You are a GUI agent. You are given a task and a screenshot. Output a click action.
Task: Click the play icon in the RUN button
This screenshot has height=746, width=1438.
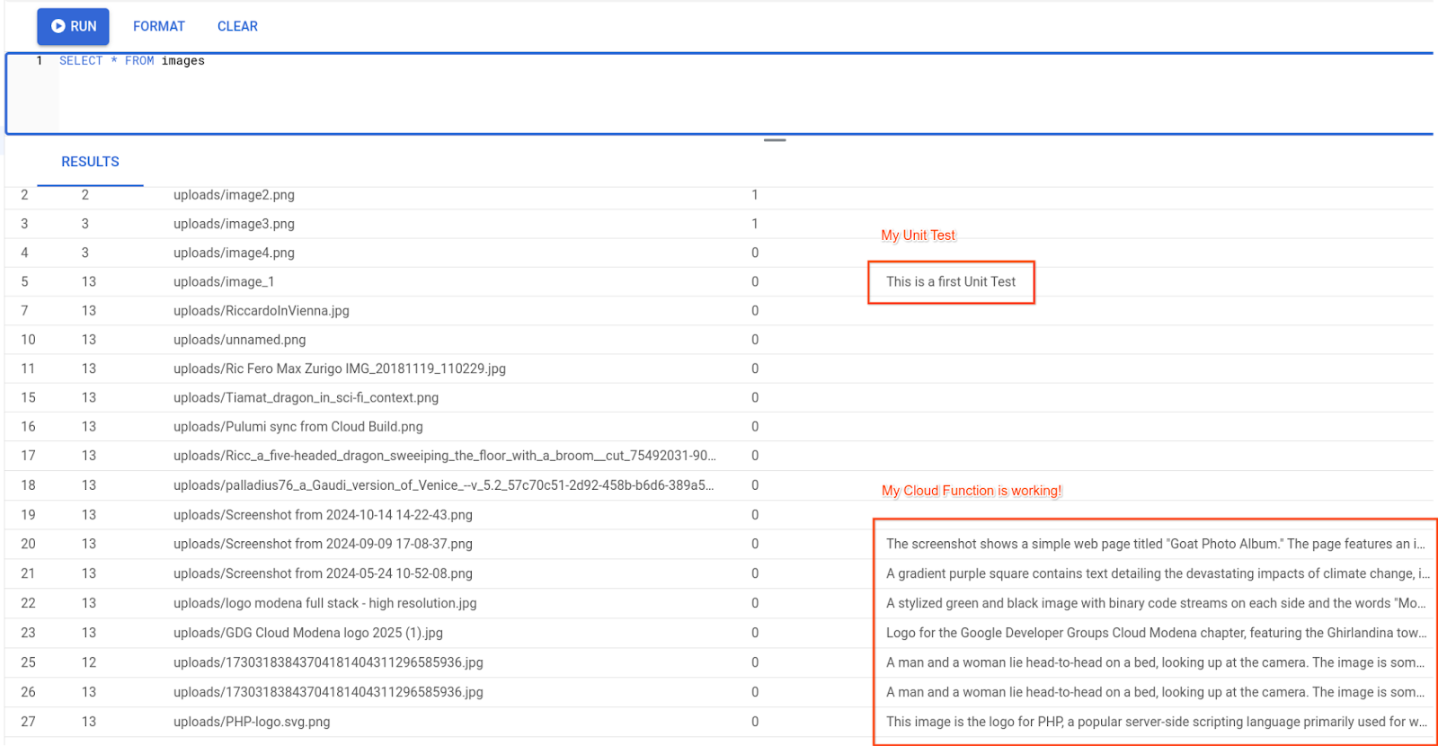[x=58, y=26]
